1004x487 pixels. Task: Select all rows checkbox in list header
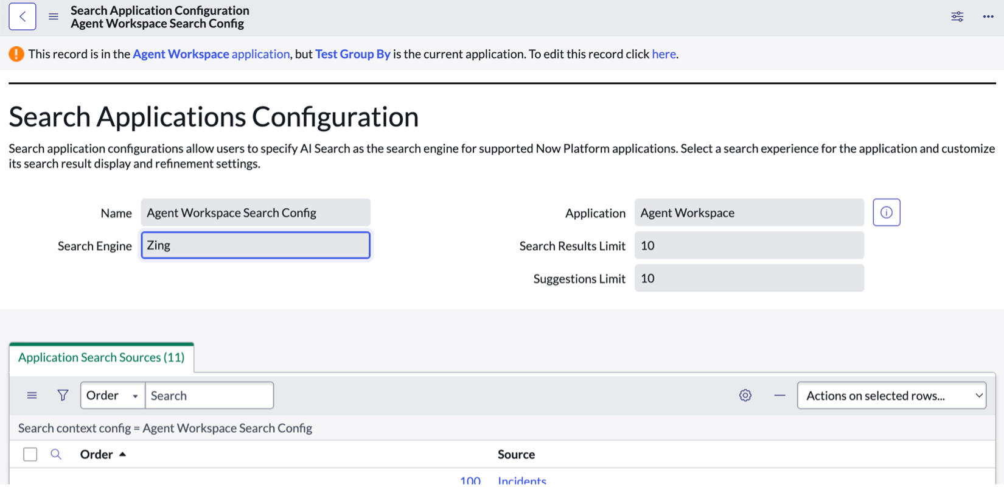30,454
